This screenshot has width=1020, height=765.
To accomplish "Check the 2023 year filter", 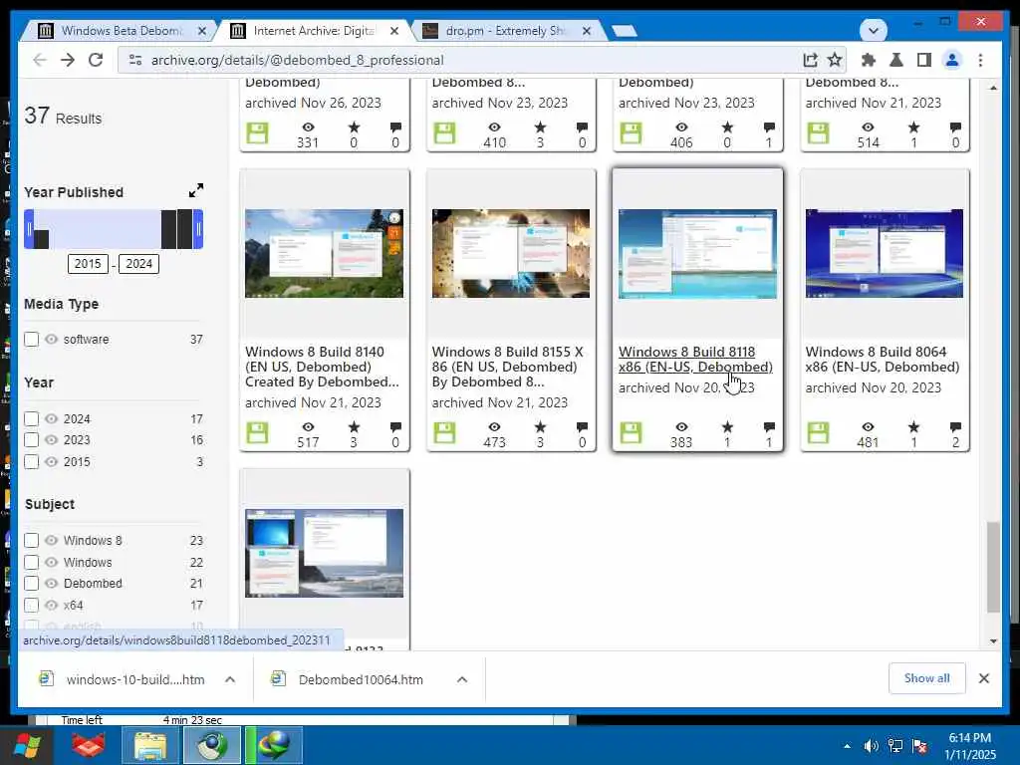I will 31,439.
